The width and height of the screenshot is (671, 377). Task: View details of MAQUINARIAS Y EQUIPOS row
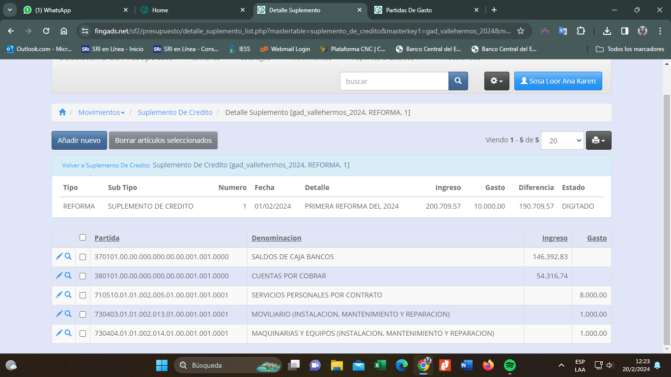click(68, 333)
